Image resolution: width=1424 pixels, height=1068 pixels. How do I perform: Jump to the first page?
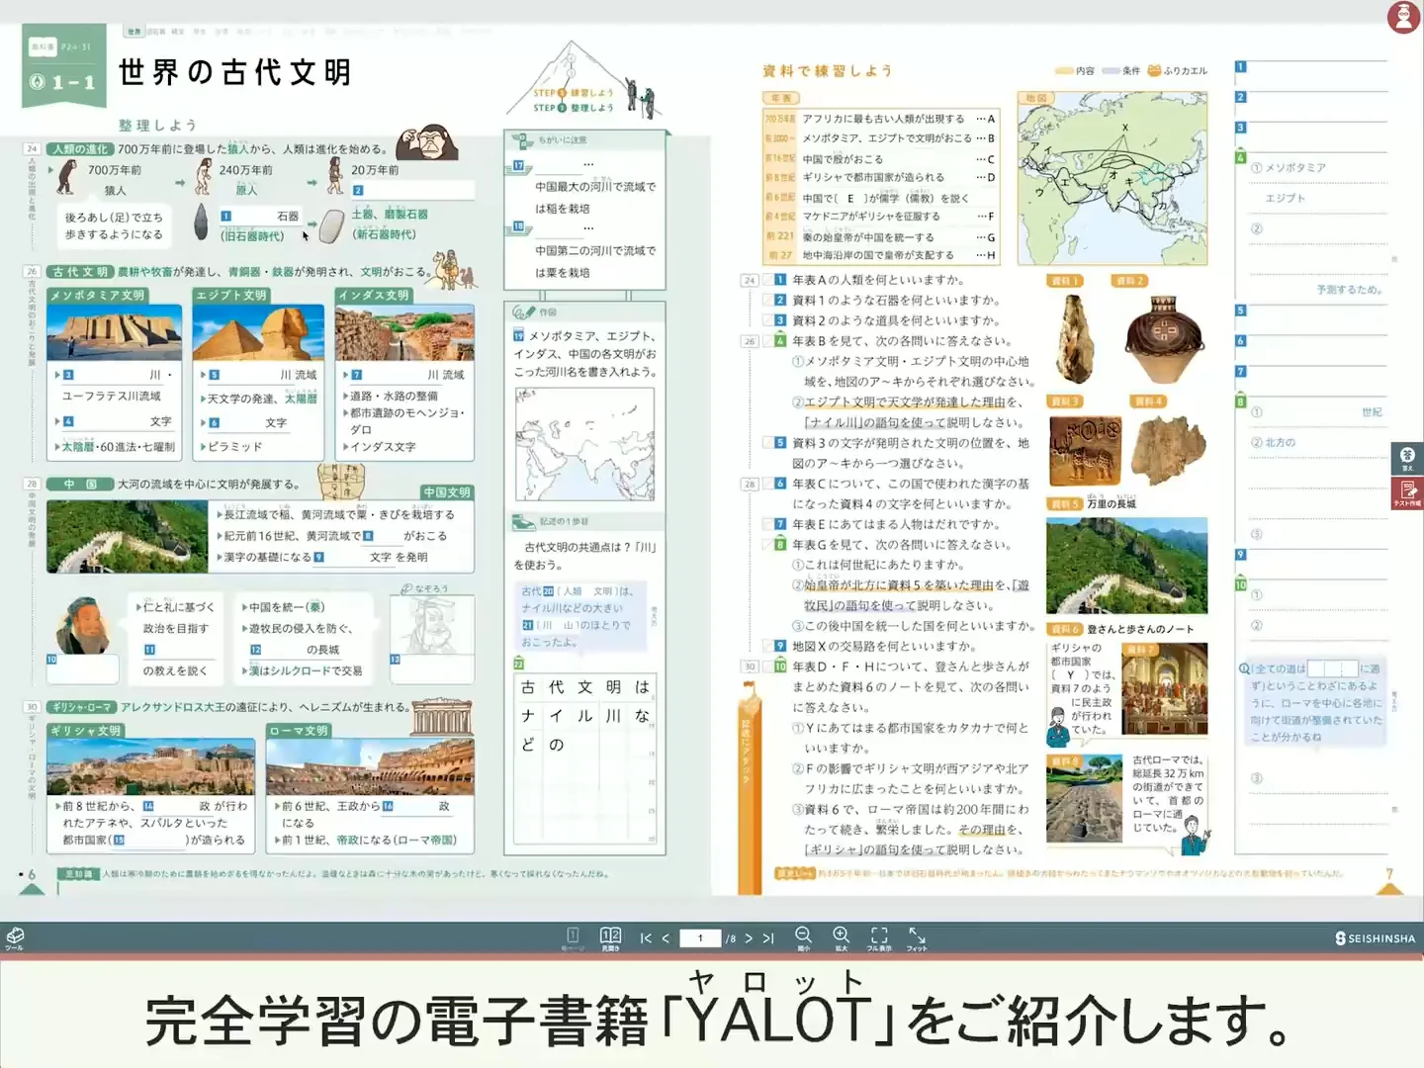click(646, 938)
